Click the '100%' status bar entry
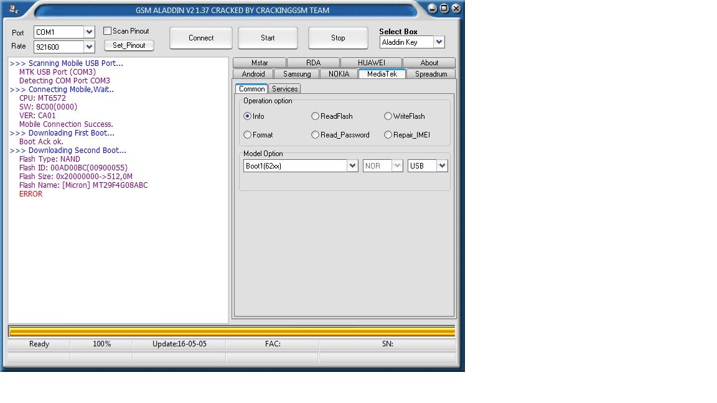 click(101, 343)
